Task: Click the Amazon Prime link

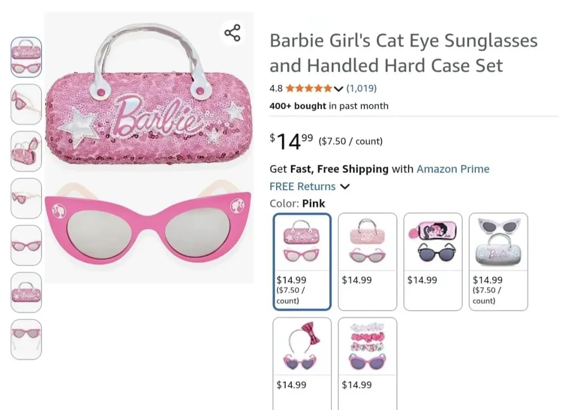Action: 453,169
